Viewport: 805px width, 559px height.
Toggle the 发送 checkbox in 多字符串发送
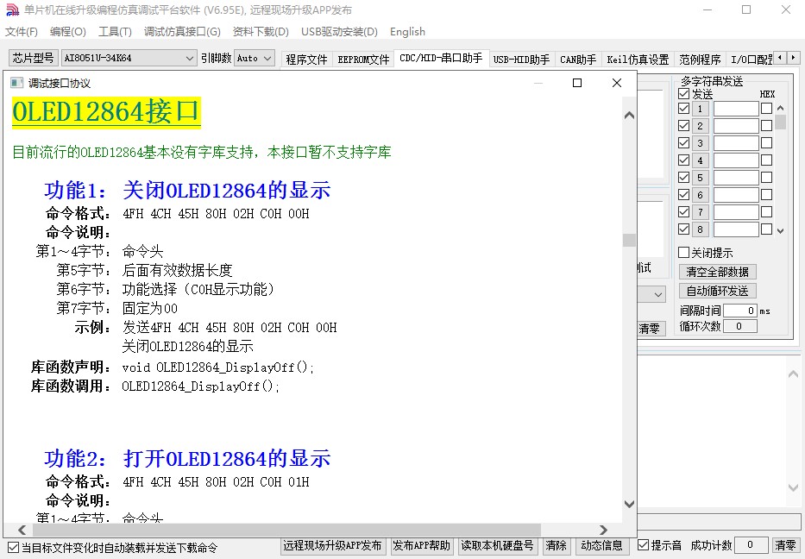point(683,93)
